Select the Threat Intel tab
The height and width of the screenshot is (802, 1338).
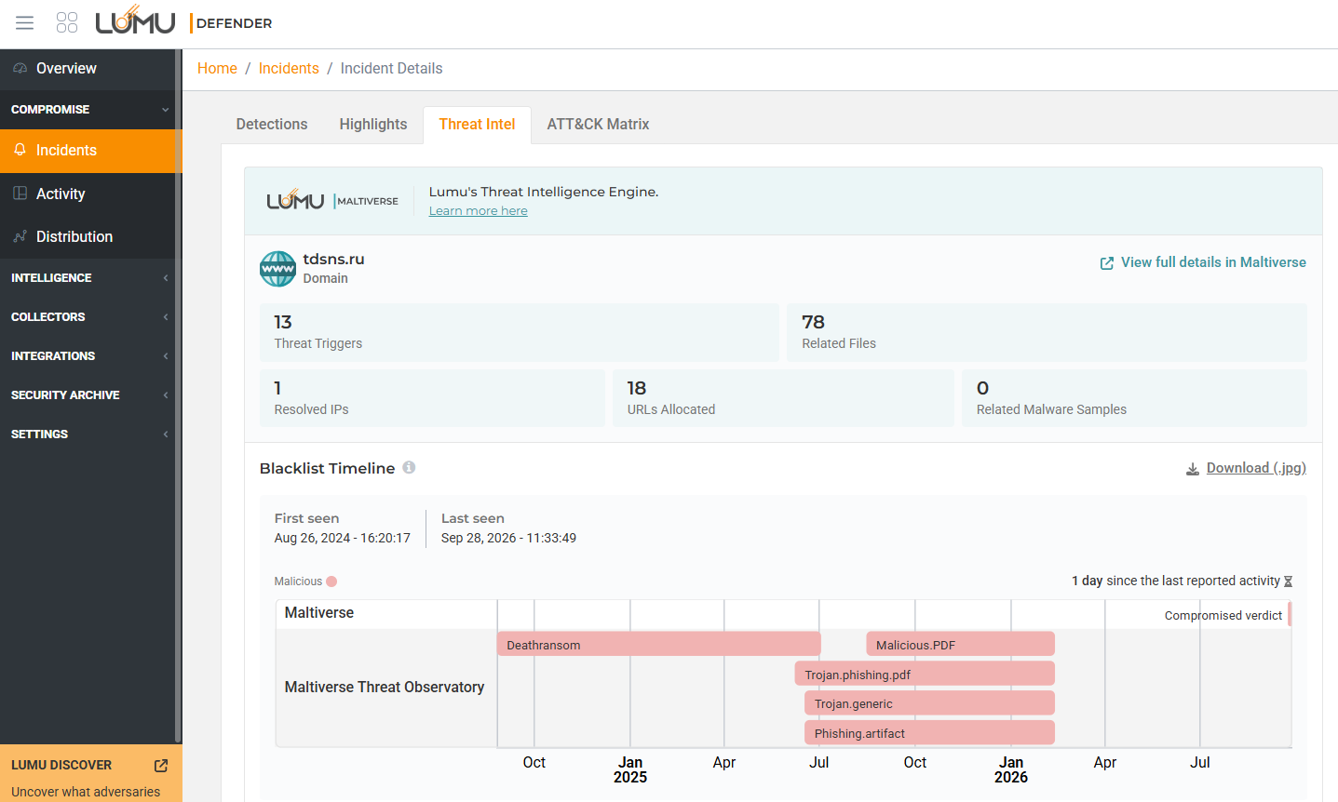point(477,125)
